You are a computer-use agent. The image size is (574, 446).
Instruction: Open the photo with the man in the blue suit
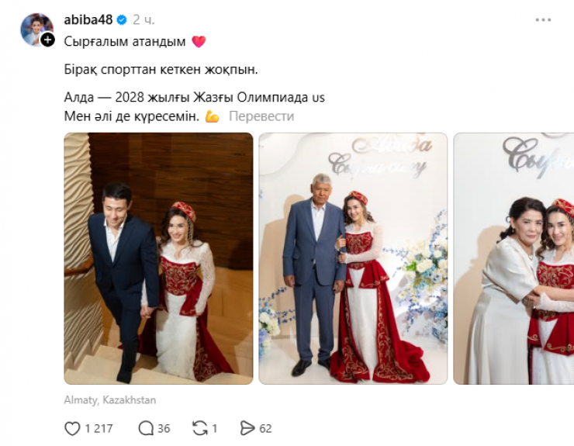353,258
